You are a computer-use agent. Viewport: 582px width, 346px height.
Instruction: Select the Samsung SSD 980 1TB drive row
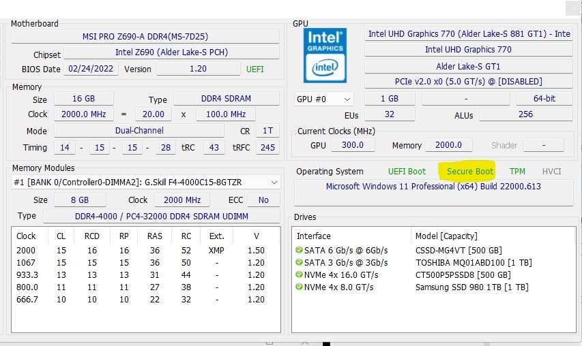(x=433, y=287)
